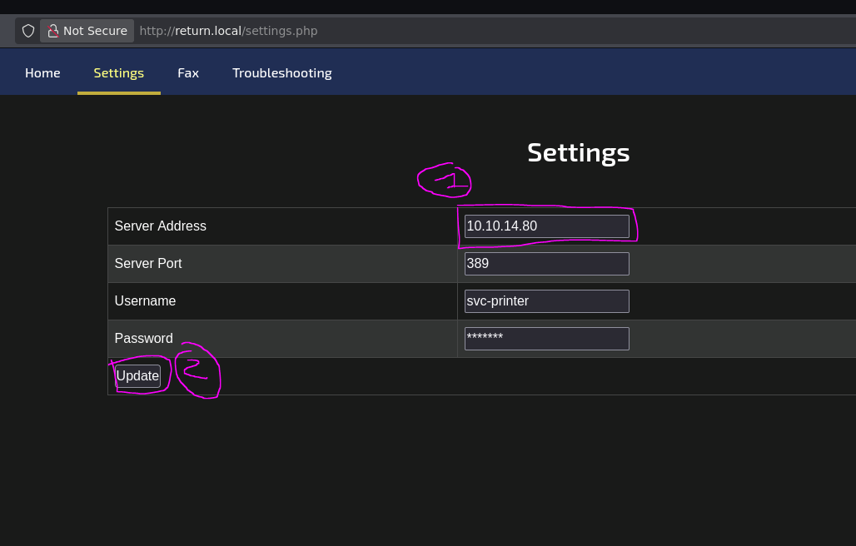Select the Server Address input field

pyautogui.click(x=546, y=226)
